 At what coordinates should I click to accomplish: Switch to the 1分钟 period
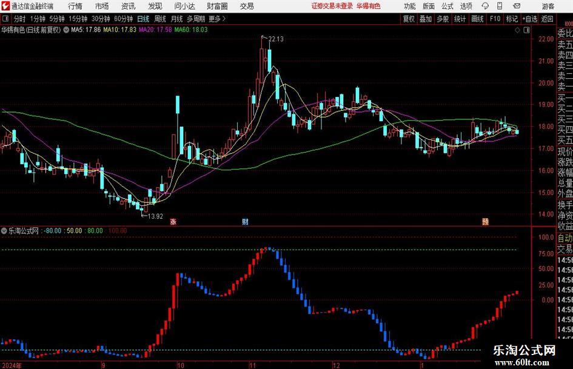pos(38,19)
